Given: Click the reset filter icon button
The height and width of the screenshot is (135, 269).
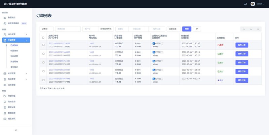Looking at the screenshot, I should (197, 29).
